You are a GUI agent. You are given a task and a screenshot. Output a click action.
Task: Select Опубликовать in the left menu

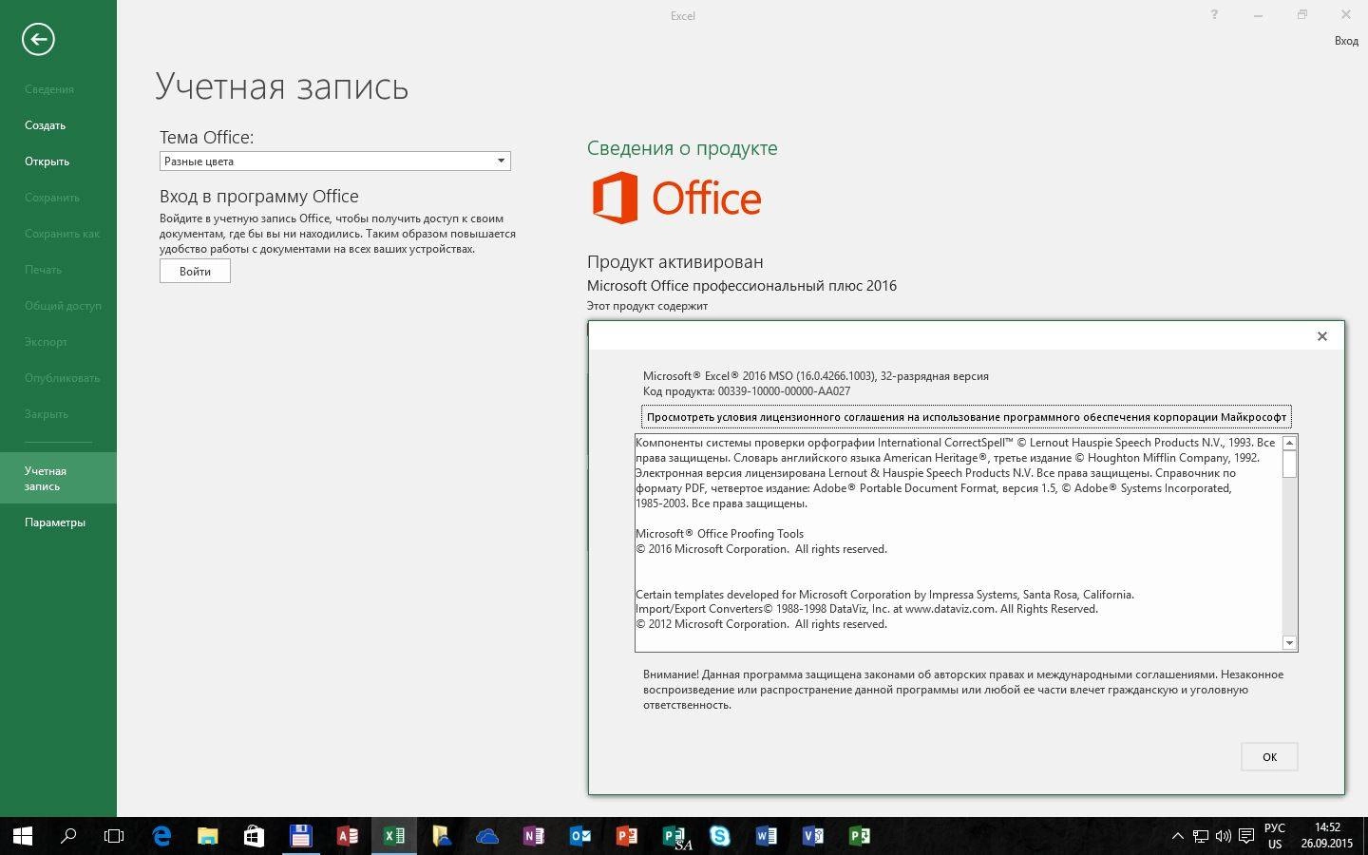coord(62,378)
